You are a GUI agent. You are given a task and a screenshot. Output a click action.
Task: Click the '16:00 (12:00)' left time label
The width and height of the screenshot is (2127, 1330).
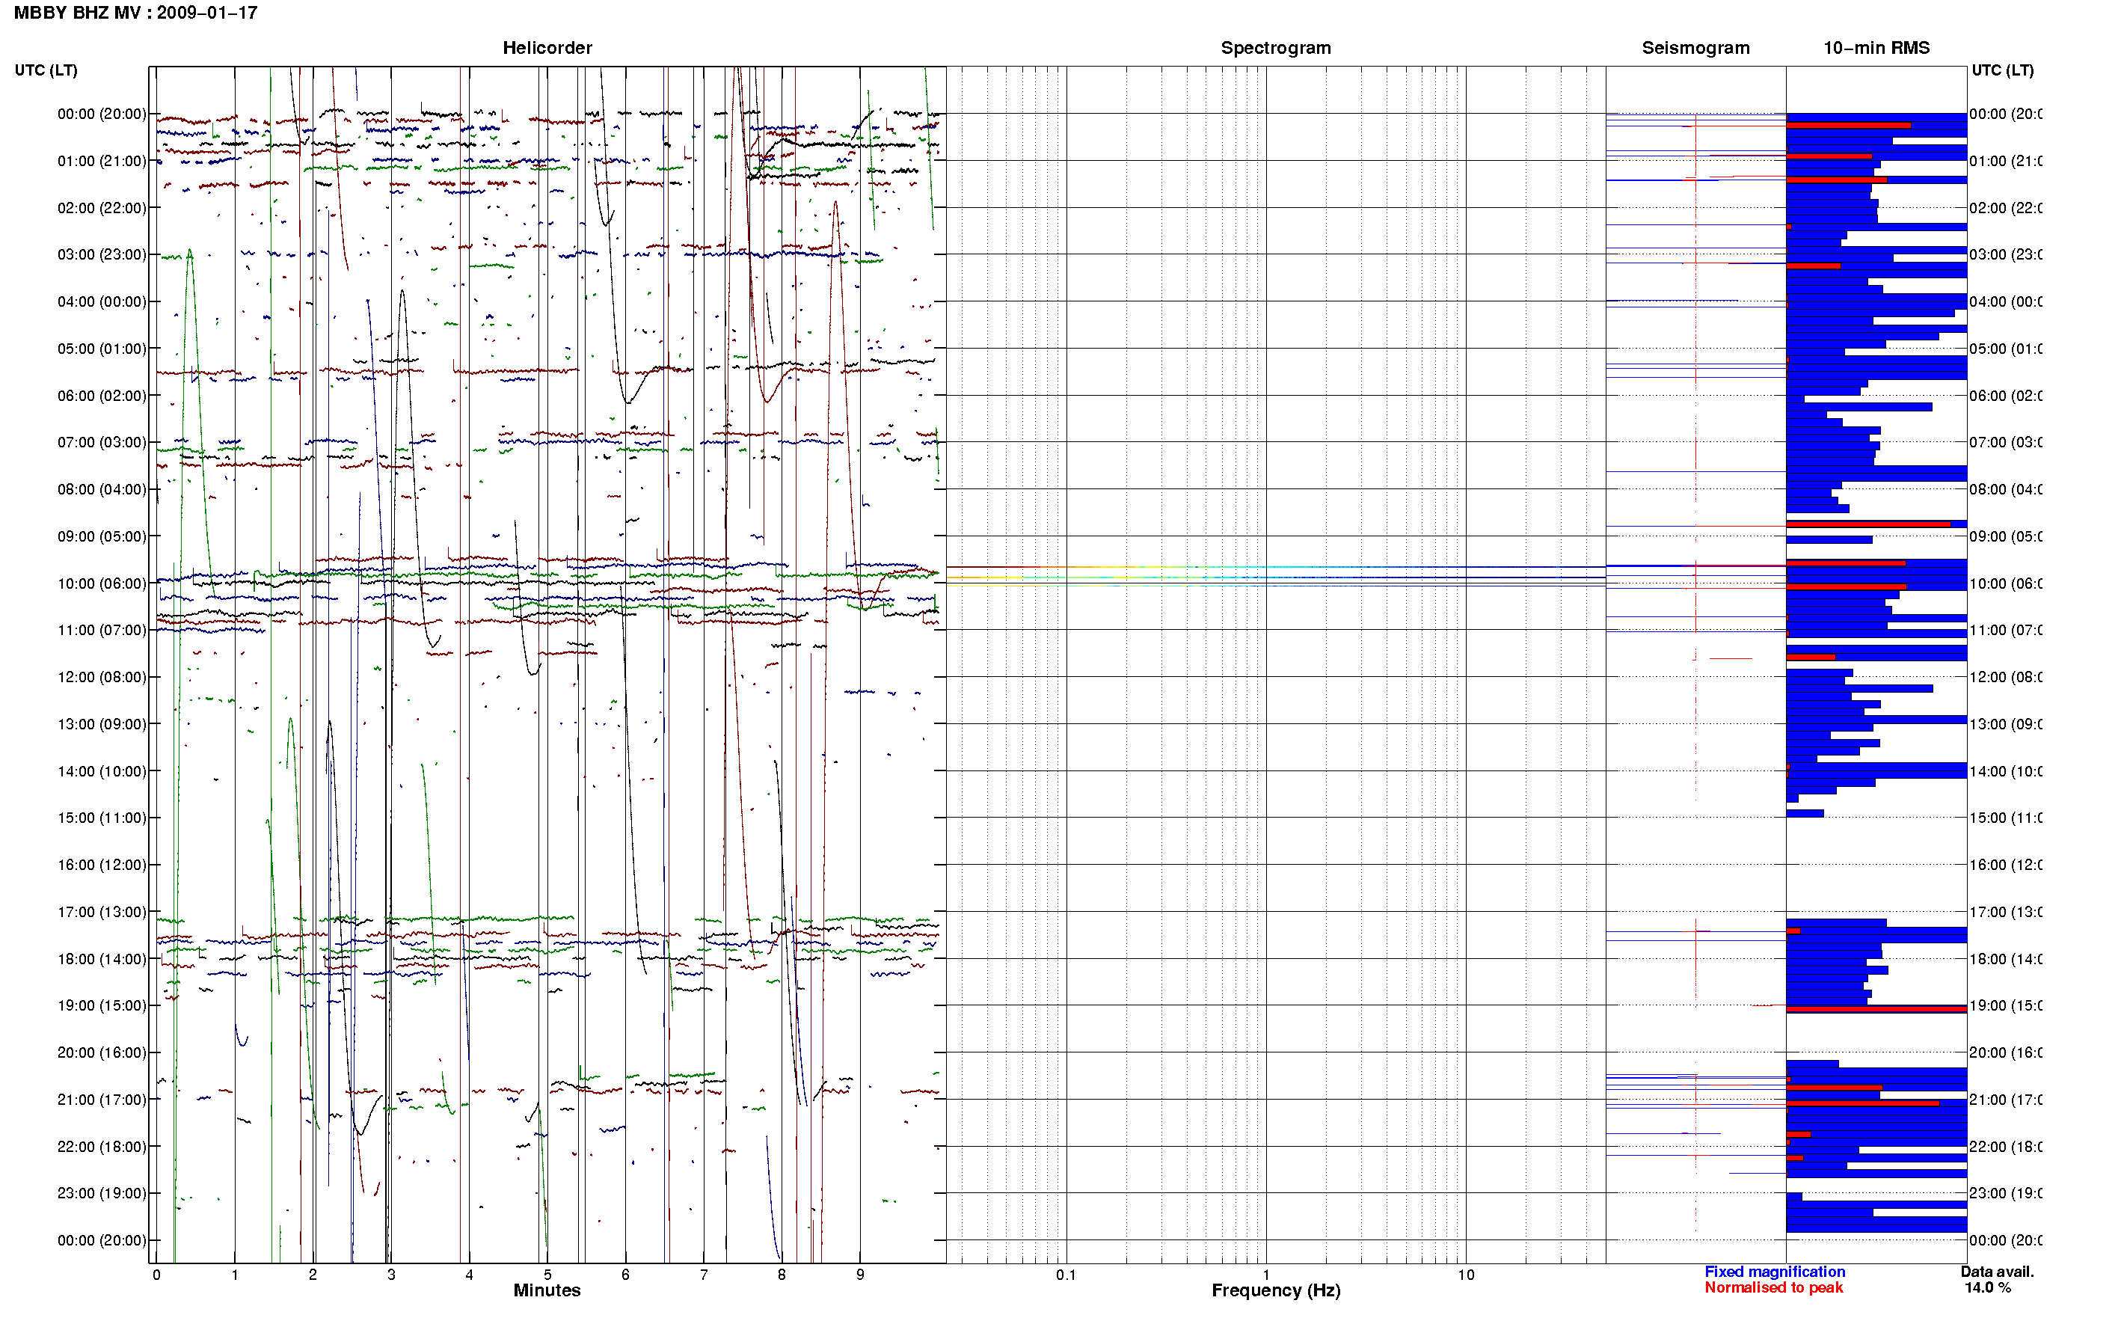(102, 865)
